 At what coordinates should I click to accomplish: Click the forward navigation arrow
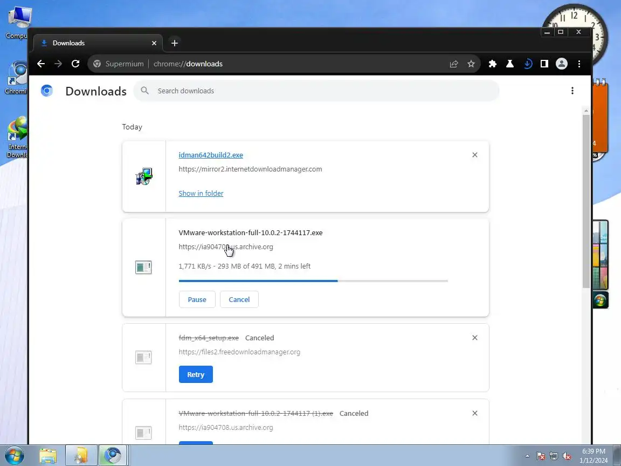tap(58, 64)
